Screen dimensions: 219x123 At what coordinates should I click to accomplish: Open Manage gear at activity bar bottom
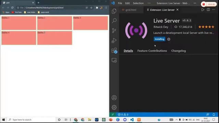pos(114,107)
